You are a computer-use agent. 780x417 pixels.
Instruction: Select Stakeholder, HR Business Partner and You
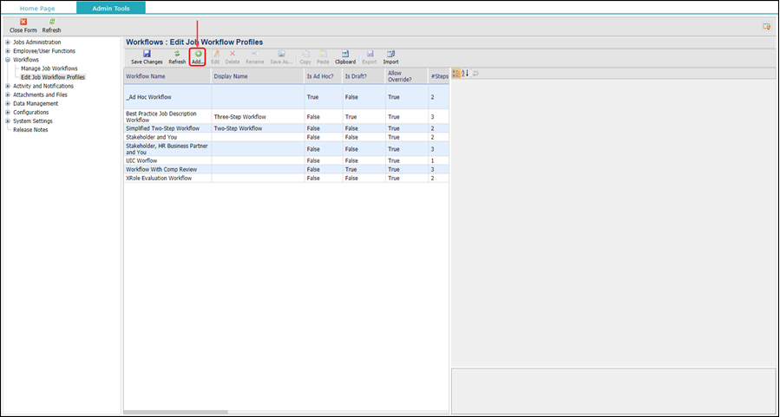pos(286,149)
